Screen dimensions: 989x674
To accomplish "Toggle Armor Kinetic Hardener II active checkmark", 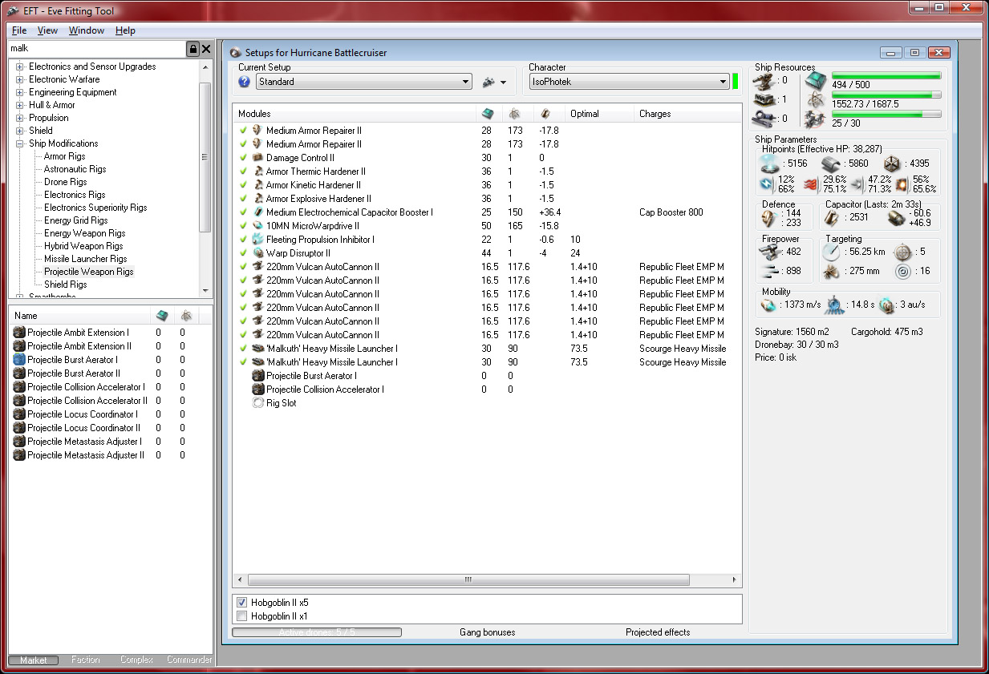I will (x=243, y=185).
